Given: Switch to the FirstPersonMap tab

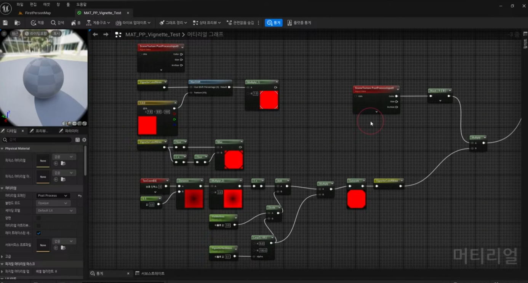Looking at the screenshot, I should pyautogui.click(x=37, y=13).
